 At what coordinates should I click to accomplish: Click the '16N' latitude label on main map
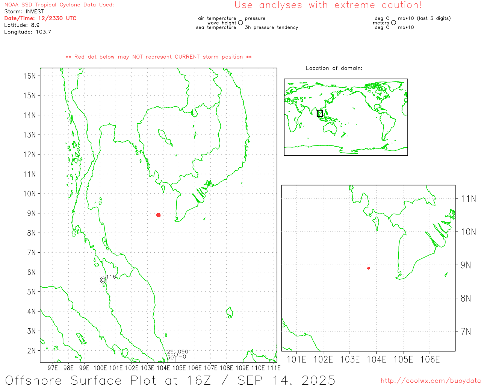(x=29, y=76)
